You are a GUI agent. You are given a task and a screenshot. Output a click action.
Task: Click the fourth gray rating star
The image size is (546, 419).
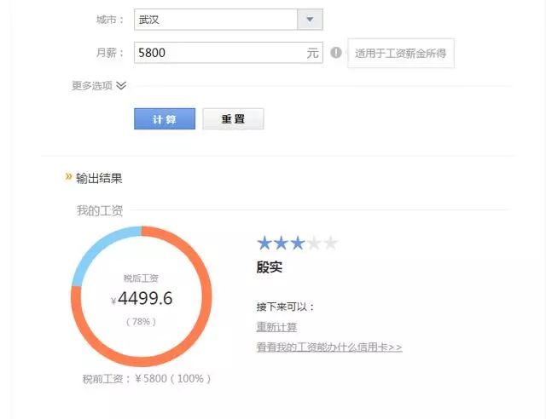click(314, 243)
